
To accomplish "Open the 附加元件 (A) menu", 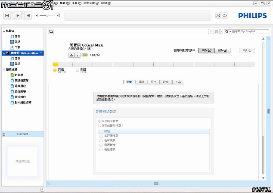I will coord(91,3).
